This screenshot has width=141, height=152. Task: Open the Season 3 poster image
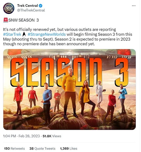(70, 89)
